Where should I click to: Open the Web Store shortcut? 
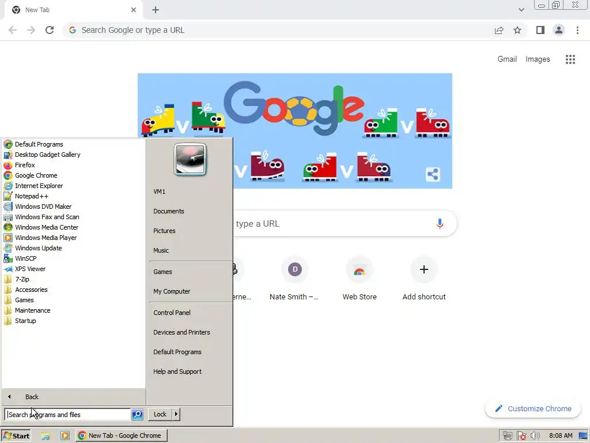360,279
